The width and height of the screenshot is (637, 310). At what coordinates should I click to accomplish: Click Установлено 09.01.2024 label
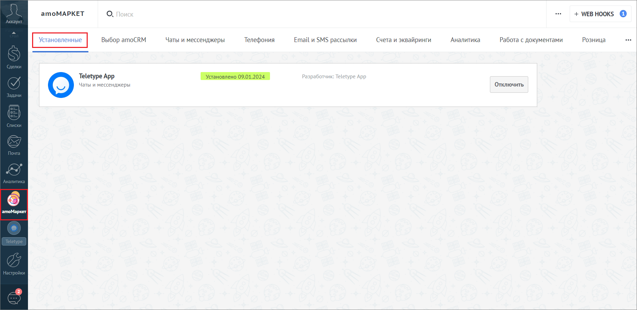click(235, 77)
